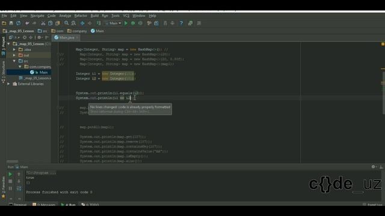
Task: Click the Forward navigation arrow icon
Action: pyautogui.click(x=90, y=23)
